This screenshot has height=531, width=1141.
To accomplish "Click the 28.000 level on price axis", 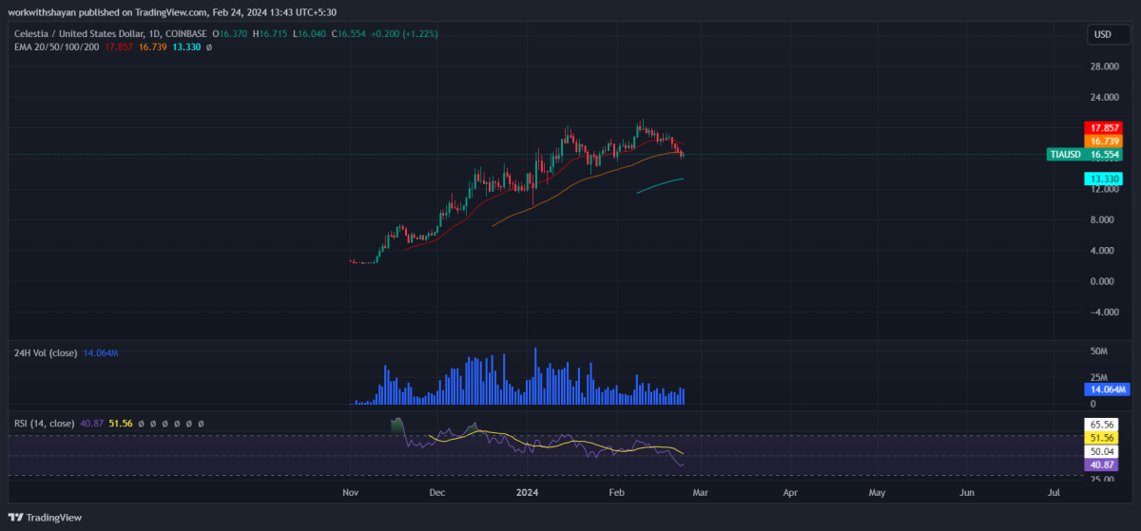I will (1103, 66).
